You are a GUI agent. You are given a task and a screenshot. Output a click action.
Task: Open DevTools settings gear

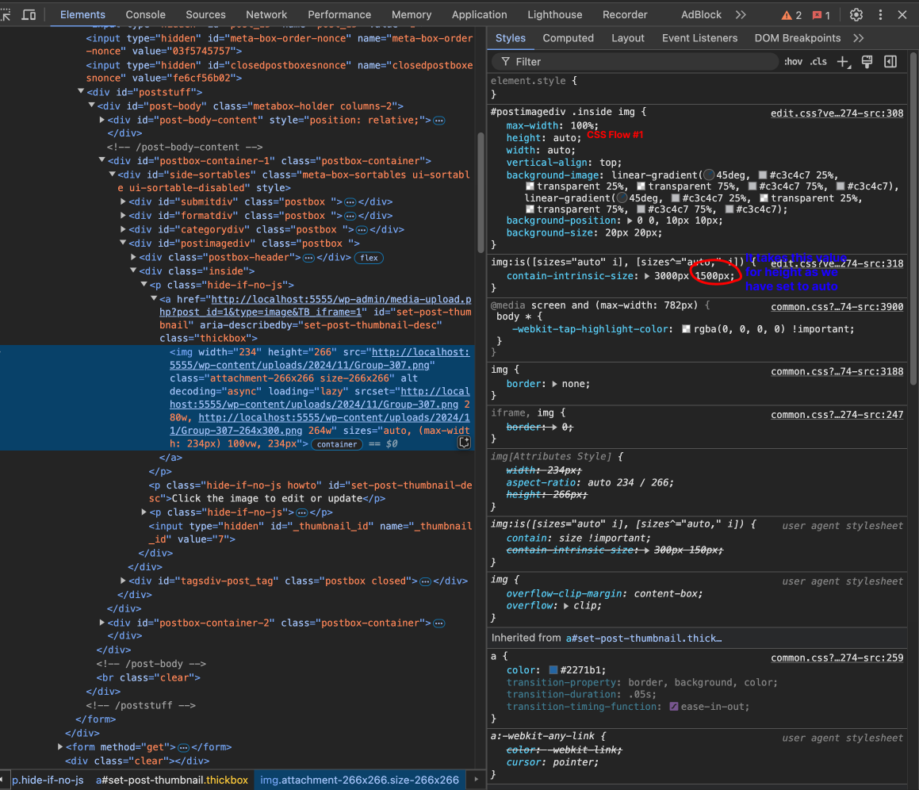click(856, 14)
